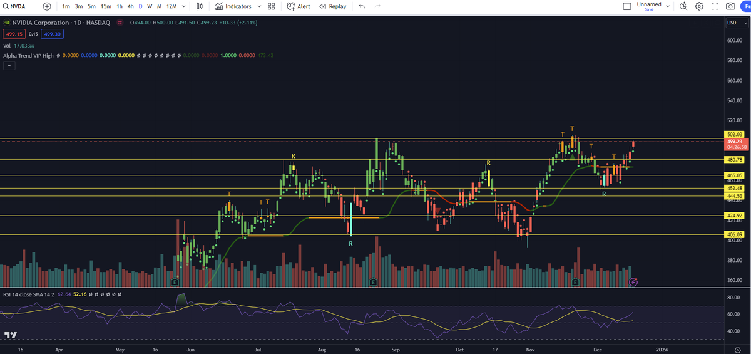Screen dimensions: 751x354
Task: Redo the last chart action
Action: pos(377,6)
